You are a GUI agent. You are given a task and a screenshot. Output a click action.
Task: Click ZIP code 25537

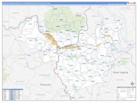[x=82, y=33]
